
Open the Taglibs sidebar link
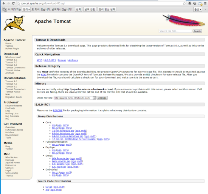pos(9,46)
